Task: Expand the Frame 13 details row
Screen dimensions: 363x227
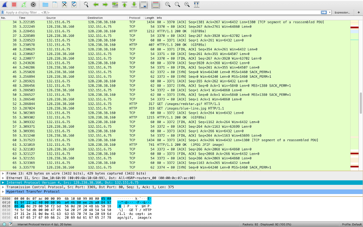Action: (3, 173)
